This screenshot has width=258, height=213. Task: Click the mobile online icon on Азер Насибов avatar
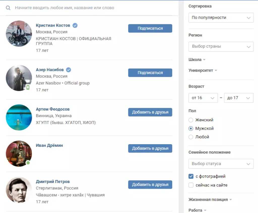pyautogui.click(x=28, y=87)
